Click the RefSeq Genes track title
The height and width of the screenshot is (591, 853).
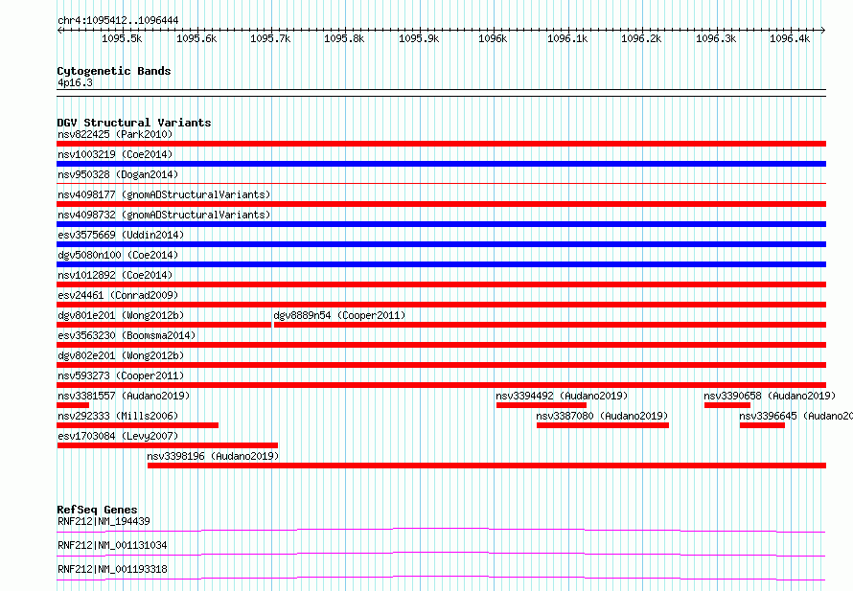click(97, 510)
